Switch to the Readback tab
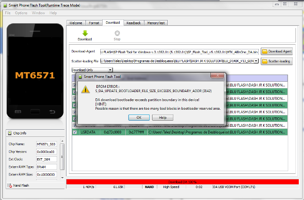304x200 pixels. coord(133,23)
